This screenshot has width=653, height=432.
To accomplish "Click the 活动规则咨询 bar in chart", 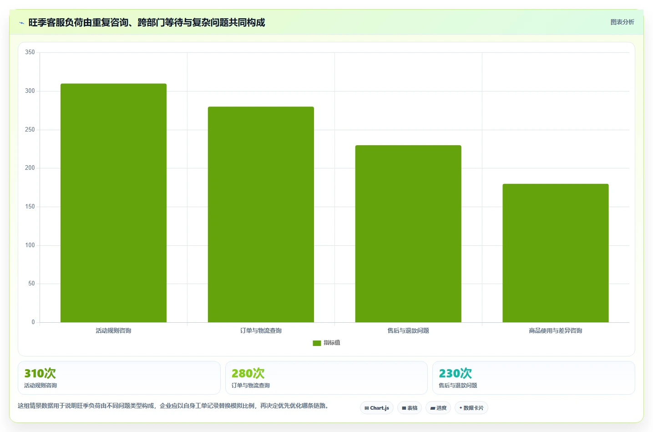I will click(x=113, y=203).
